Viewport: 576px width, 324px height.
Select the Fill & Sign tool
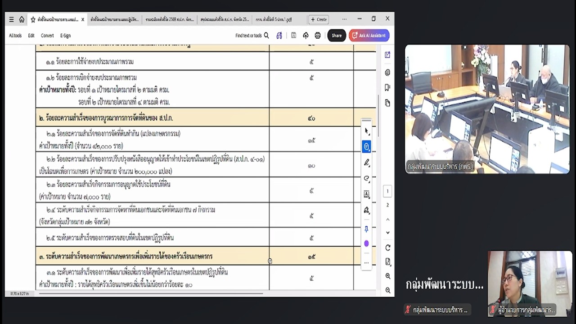click(366, 210)
